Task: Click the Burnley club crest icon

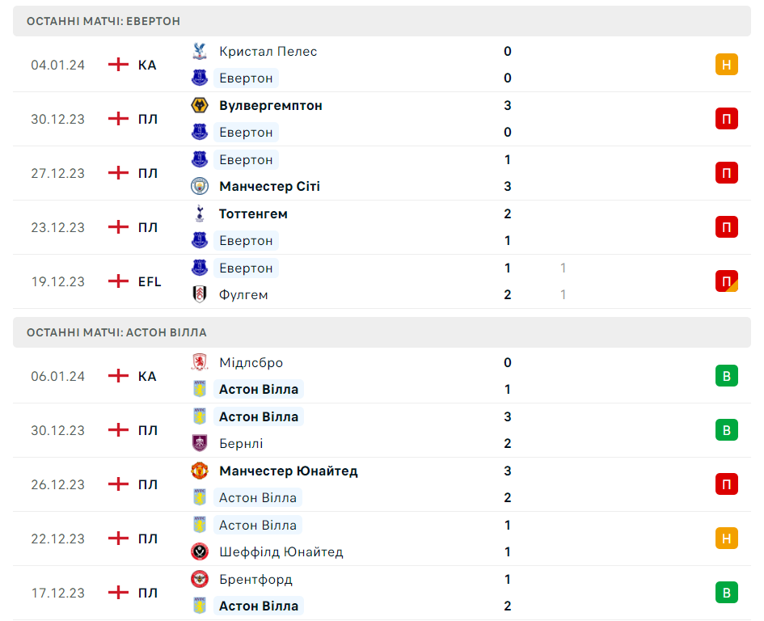Action: 199,443
